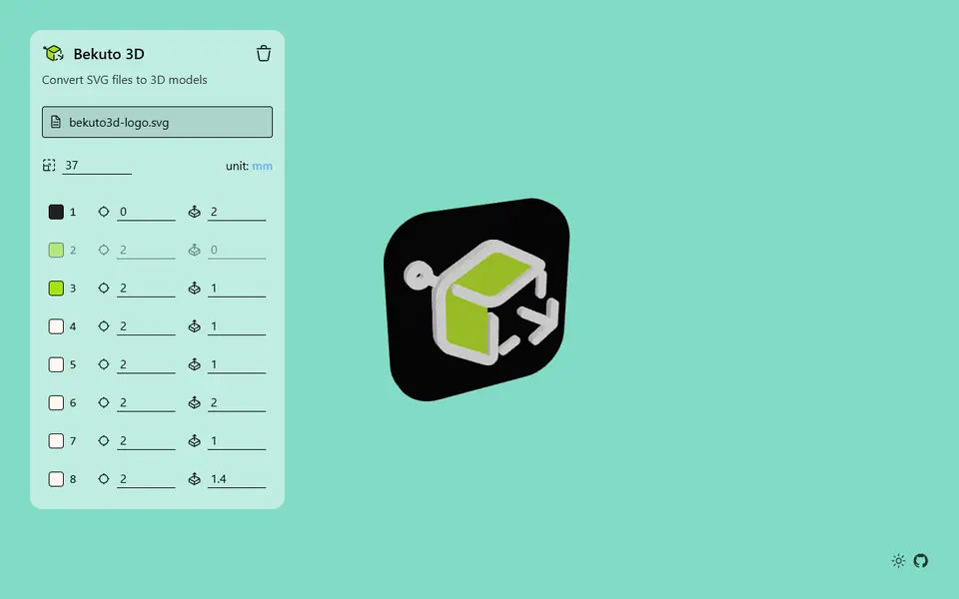Click the trash icon to clear the file
Viewport: 959px width, 599px height.
pyautogui.click(x=264, y=54)
